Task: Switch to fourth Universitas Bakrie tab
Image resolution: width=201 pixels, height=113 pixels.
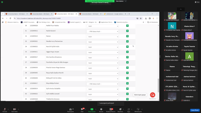Action: click(90, 14)
